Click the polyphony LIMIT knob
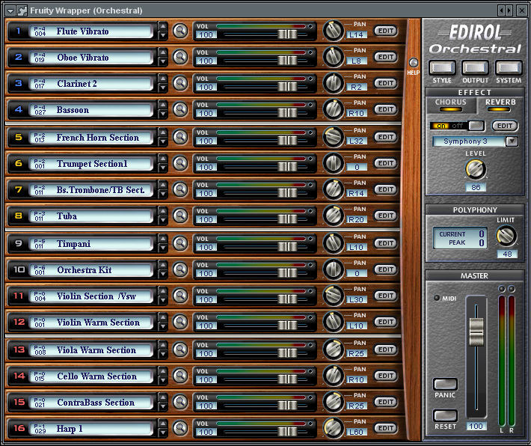This screenshot has width=531, height=446. 506,236
